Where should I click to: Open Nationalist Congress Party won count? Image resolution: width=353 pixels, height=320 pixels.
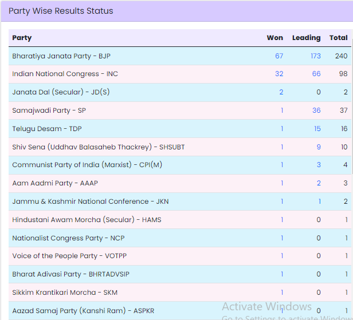[x=282, y=238]
